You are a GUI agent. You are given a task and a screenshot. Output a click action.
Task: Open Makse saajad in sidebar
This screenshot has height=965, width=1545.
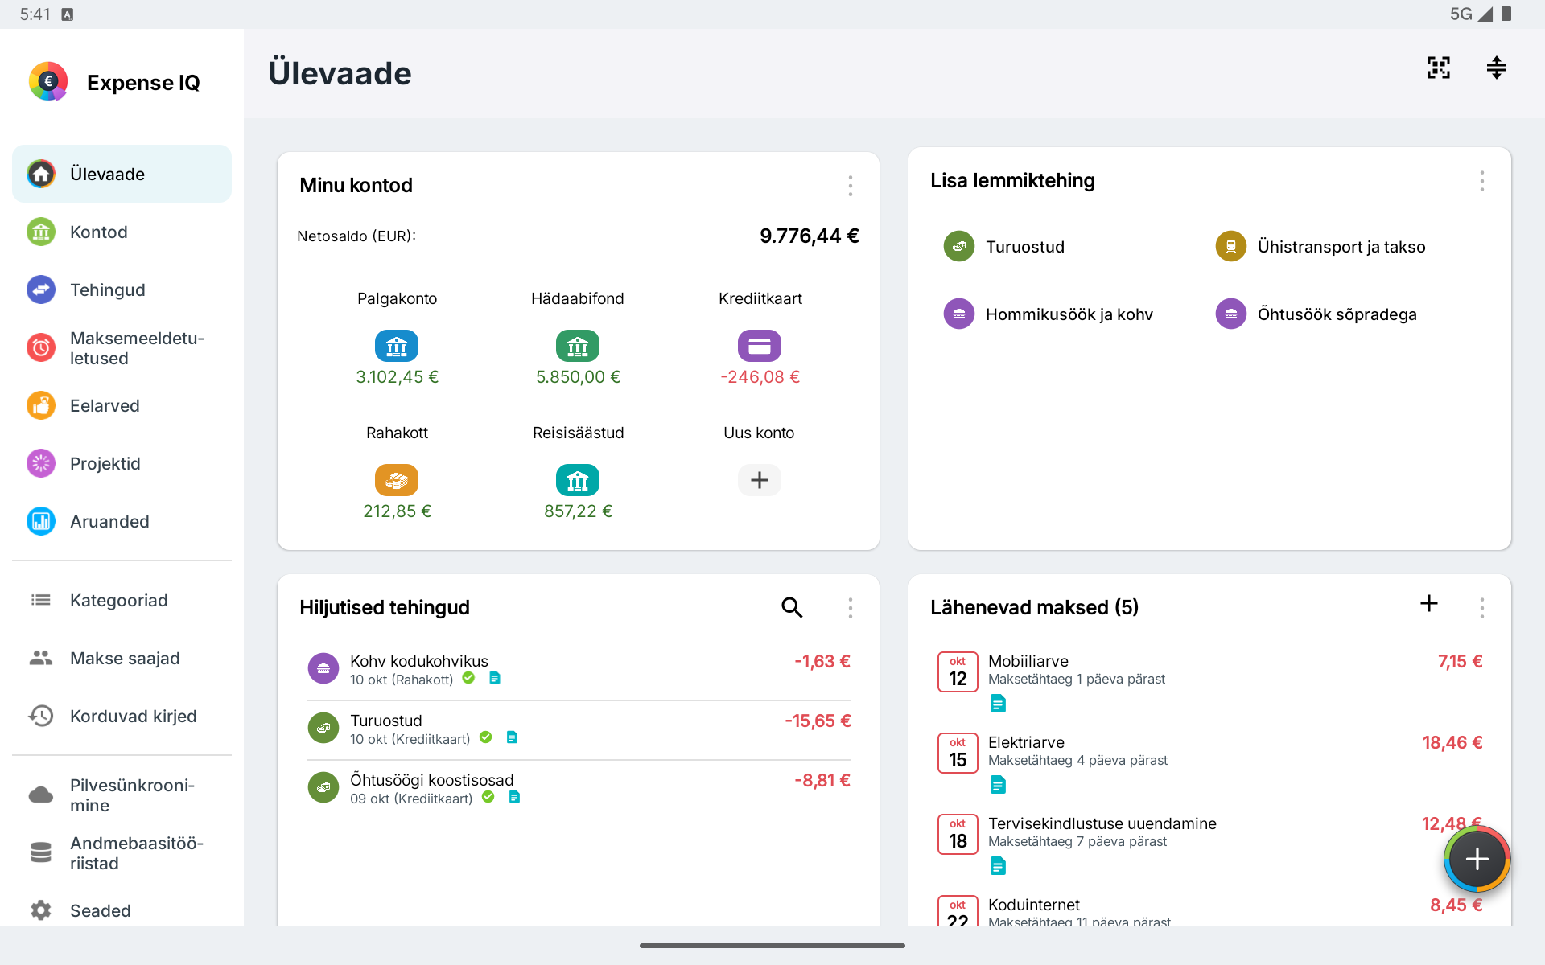point(122,658)
